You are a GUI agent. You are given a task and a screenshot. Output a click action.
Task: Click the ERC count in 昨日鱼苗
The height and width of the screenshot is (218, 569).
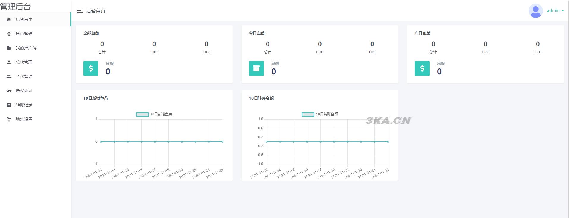[x=485, y=44]
